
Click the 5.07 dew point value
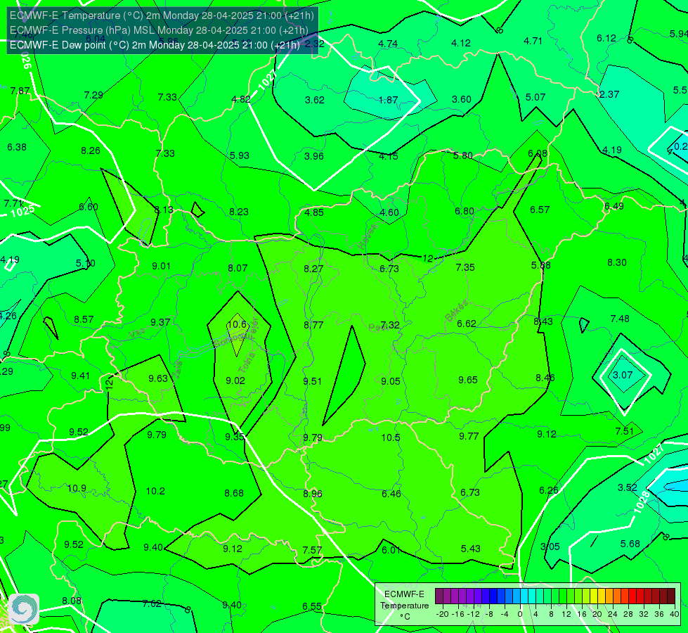click(x=536, y=97)
